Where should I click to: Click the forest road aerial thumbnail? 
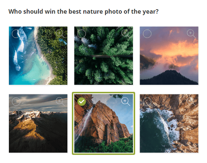point(104,56)
